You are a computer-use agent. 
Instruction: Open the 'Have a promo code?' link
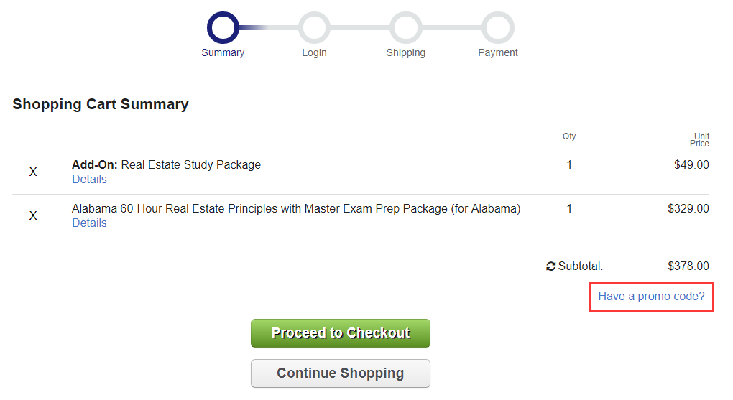click(651, 296)
